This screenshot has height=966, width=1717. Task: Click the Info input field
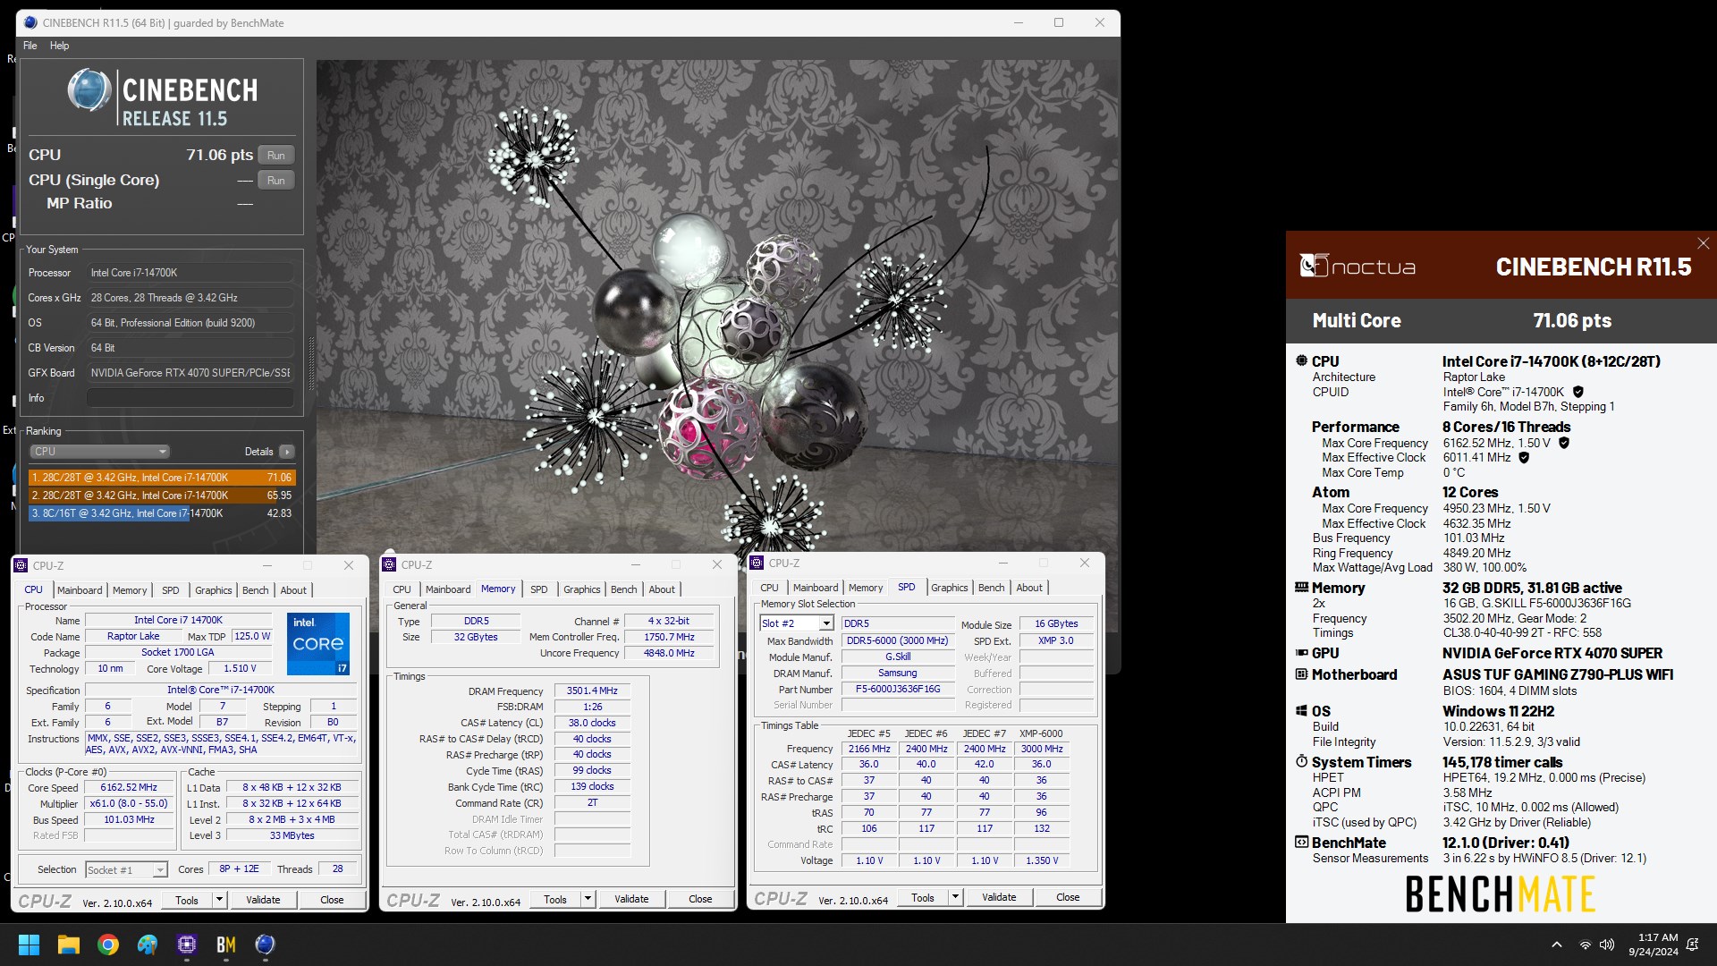point(190,398)
